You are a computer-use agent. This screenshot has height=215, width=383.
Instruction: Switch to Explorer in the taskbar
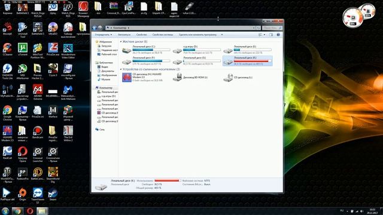[x=42, y=211]
